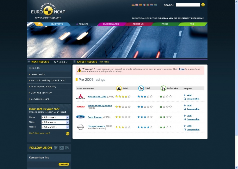Select the Swedish flag language option

[x=155, y=5]
